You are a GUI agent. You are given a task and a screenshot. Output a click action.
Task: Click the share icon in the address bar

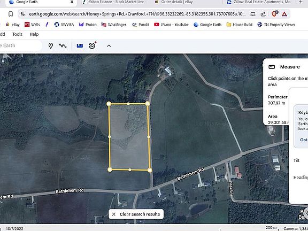263,14
